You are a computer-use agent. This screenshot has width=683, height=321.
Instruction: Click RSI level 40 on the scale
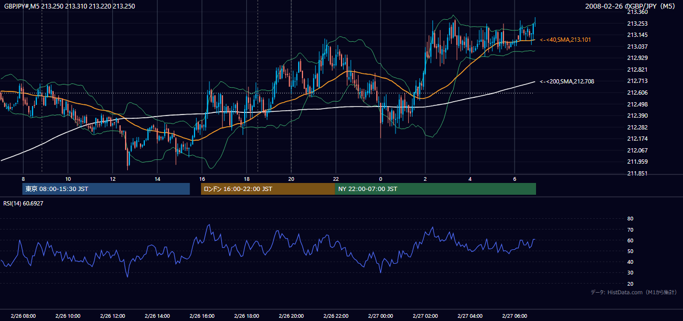tap(630, 262)
